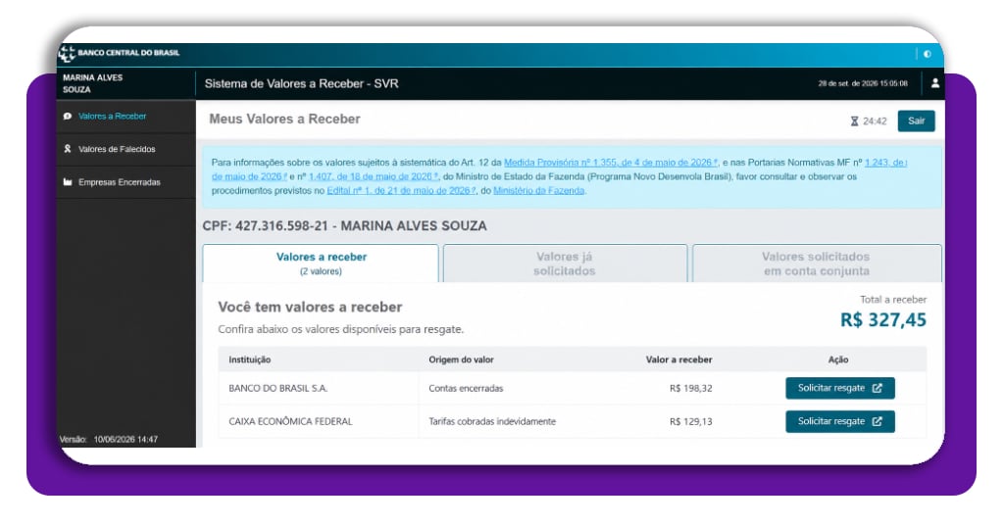Open the Ministério da Fazenda link

point(538,191)
